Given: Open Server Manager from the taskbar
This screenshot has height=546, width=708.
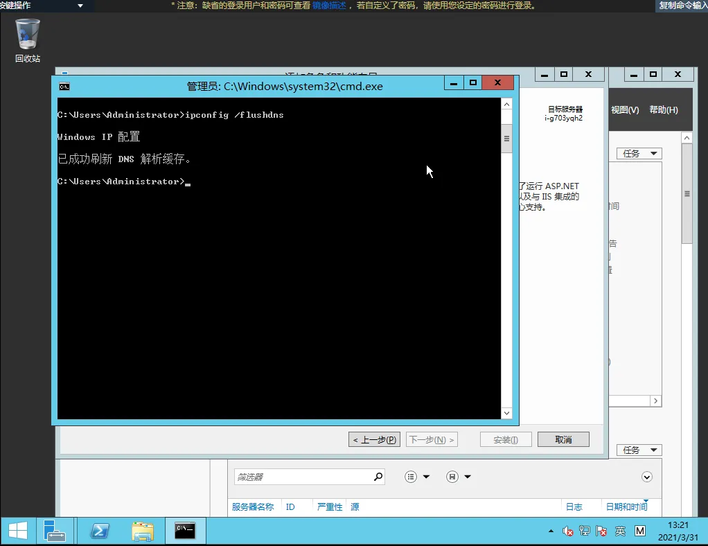Looking at the screenshot, I should tap(55, 531).
